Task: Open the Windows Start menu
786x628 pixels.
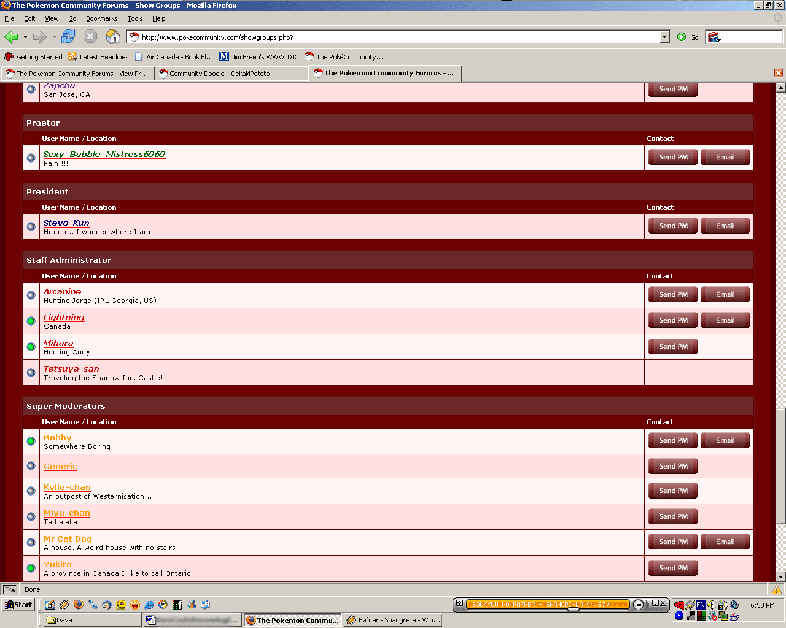Action: click(18, 605)
